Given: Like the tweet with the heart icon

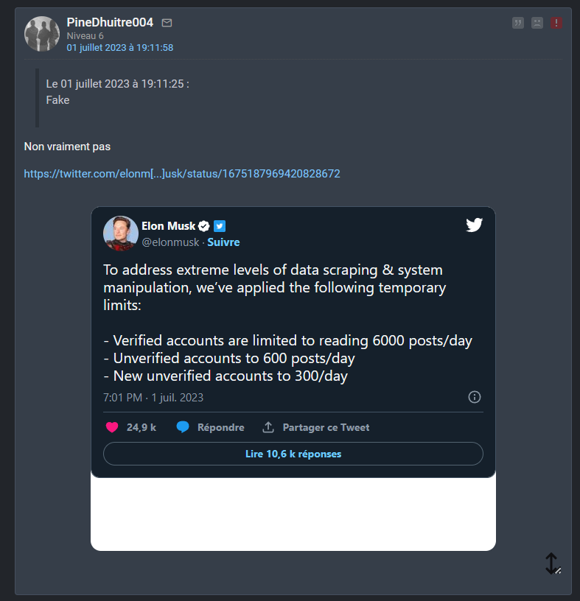Looking at the screenshot, I should (x=112, y=427).
